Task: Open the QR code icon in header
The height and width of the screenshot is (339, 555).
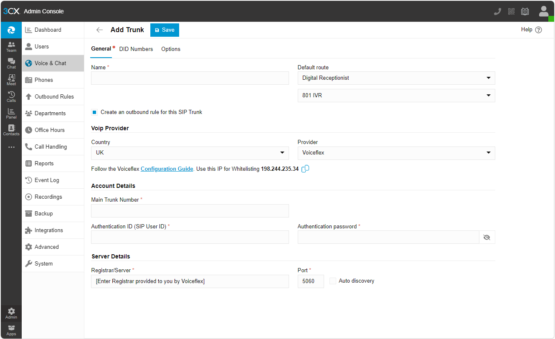Action: tap(511, 12)
